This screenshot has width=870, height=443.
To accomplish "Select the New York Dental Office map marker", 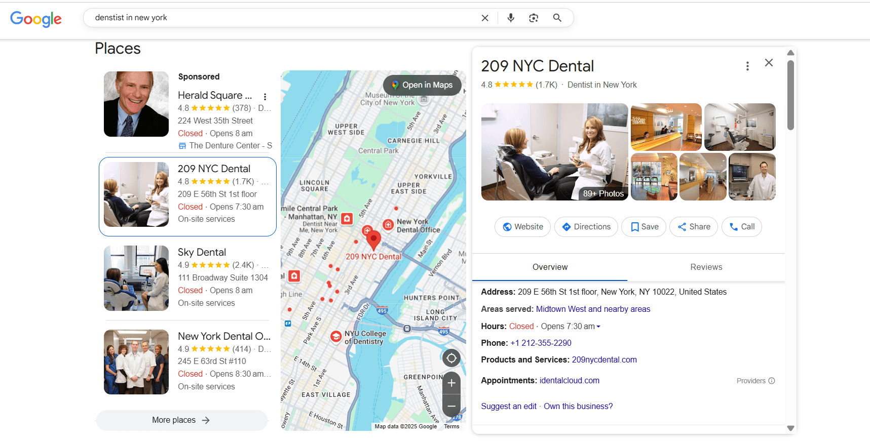I will [388, 224].
